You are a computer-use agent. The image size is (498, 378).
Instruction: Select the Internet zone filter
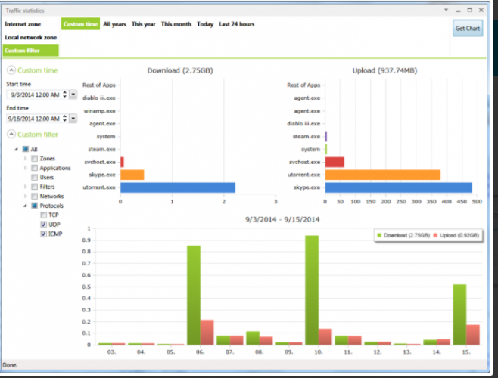pyautogui.click(x=23, y=24)
